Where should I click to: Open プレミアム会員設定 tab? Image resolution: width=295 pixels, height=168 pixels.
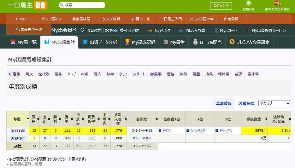pos(250,42)
